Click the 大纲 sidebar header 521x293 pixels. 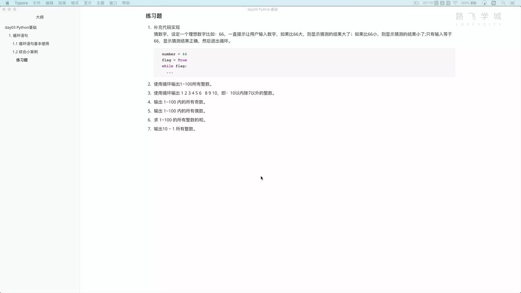click(39, 17)
